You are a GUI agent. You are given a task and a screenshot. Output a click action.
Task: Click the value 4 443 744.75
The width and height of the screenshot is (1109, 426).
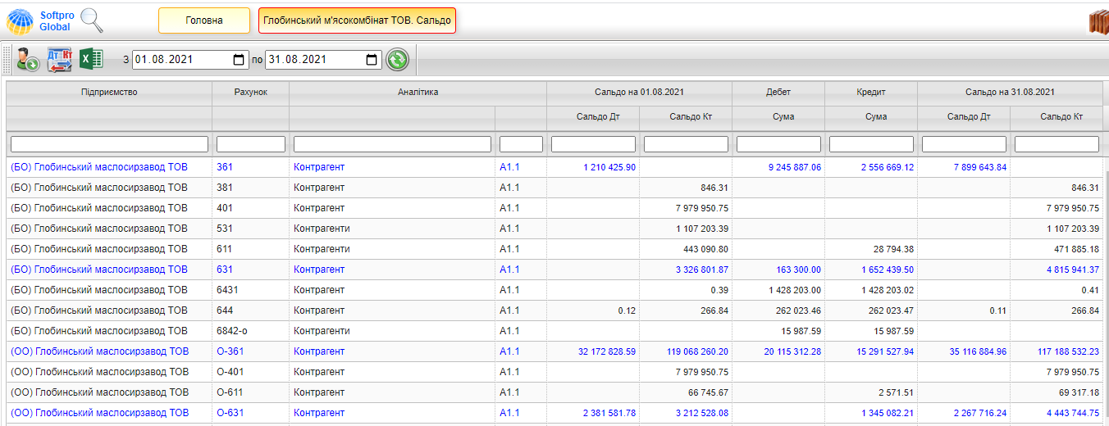(x=1073, y=413)
